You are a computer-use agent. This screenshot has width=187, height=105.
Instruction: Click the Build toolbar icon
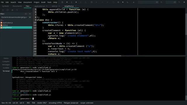point(118,2)
